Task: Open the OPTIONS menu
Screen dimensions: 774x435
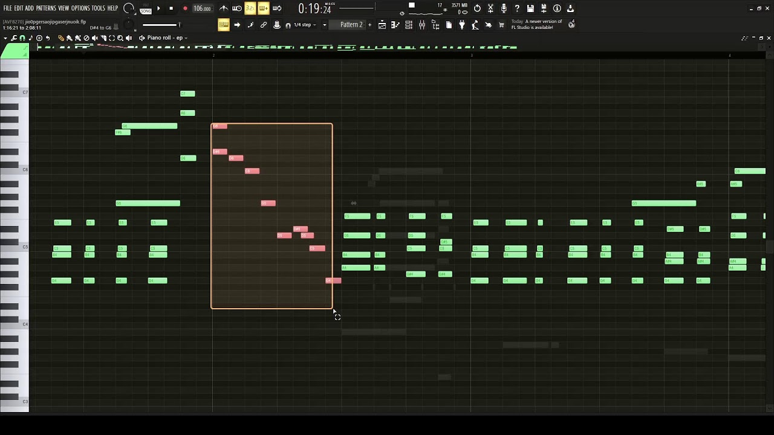Action: [x=80, y=8]
